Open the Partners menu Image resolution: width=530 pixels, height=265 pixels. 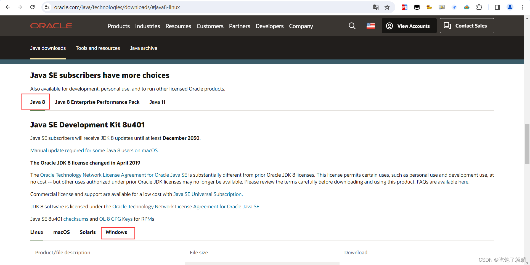[x=240, y=26]
